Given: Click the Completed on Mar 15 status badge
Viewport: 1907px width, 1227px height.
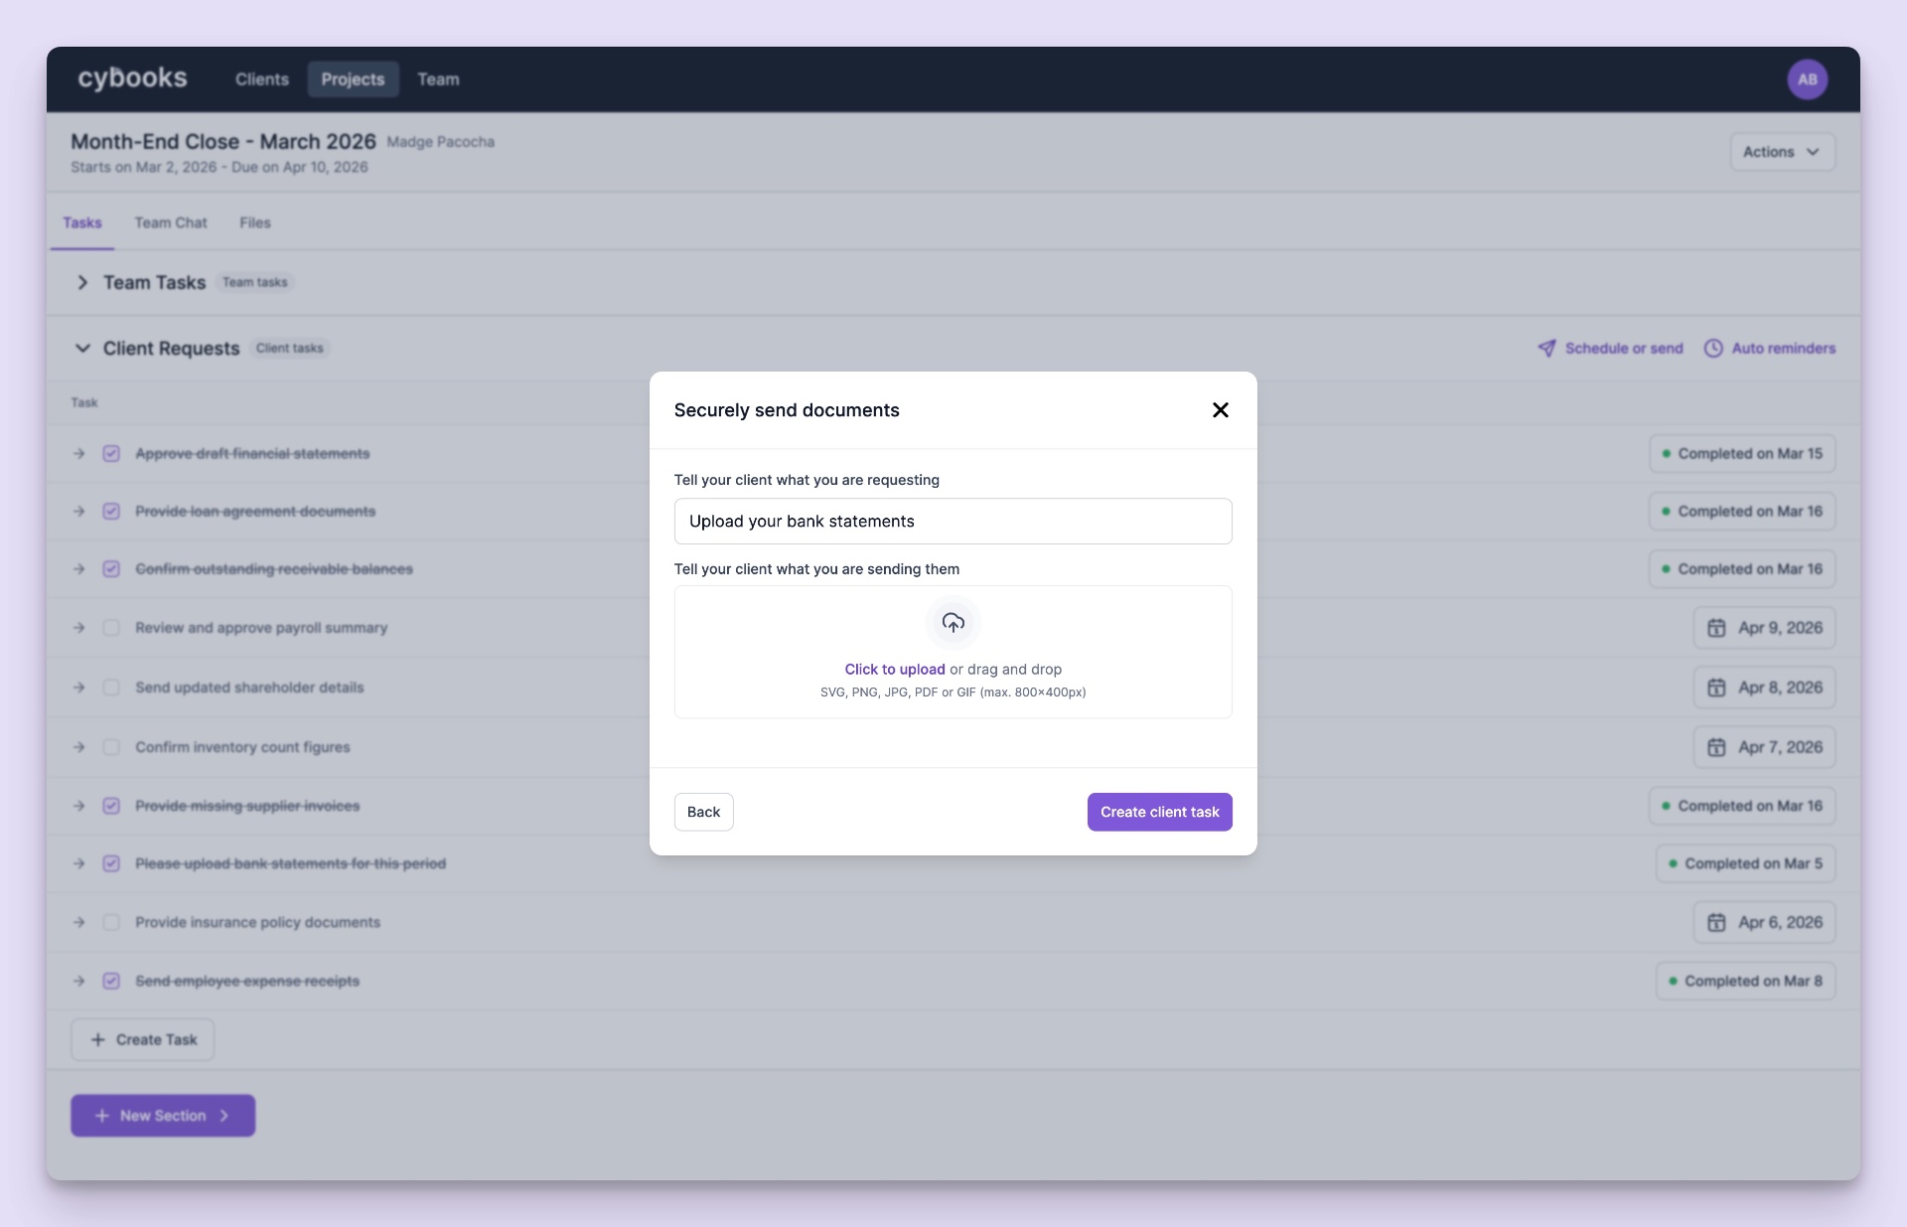Looking at the screenshot, I should 1742,454.
